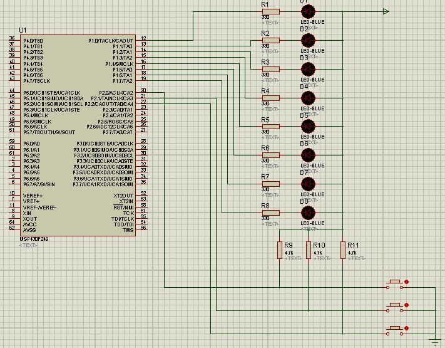The height and width of the screenshot is (348, 445).
Task: Select pull-up resistor R10 body
Action: [x=309, y=250]
